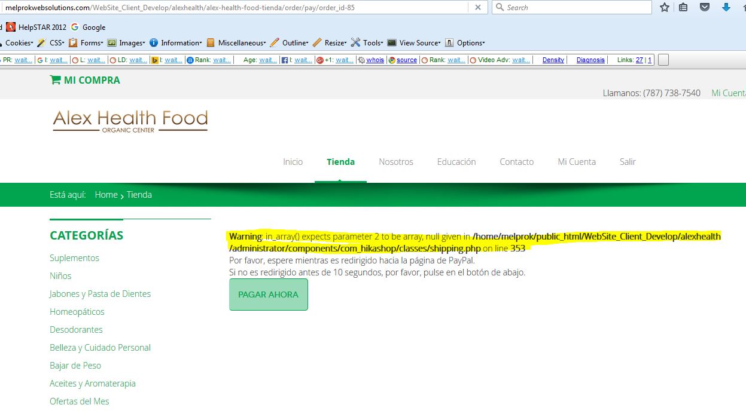This screenshot has height=411, width=746.
Task: Select the Desodorantes category
Action: (76, 330)
